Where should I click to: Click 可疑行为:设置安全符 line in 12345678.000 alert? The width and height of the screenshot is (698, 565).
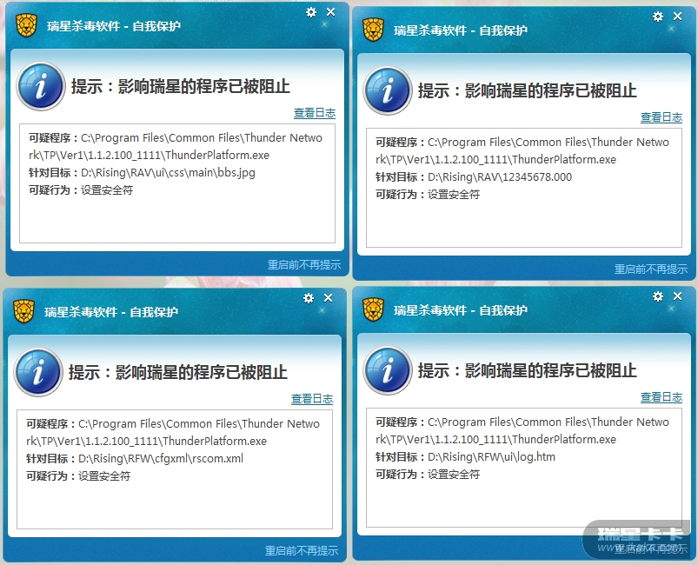[428, 195]
